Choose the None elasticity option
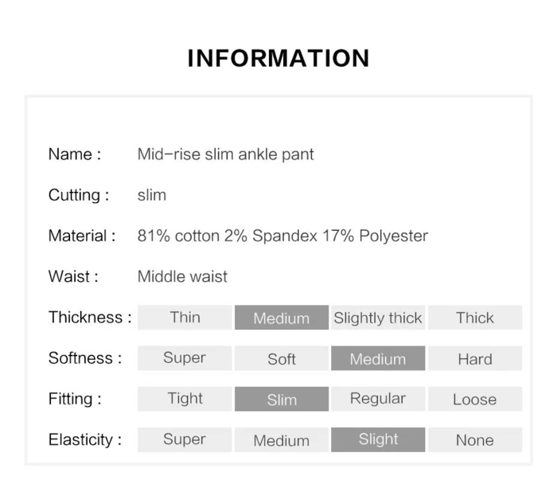Screen dimensions: 557x488 [475, 439]
